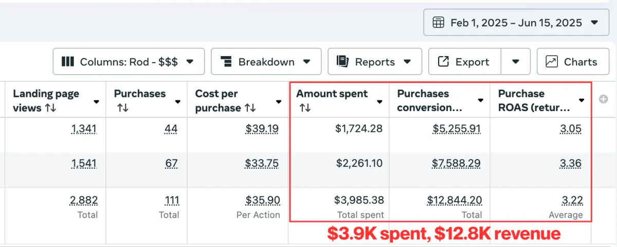Sort the Purchases column arrows
Viewport: 617px width, 247px height.
(122, 108)
